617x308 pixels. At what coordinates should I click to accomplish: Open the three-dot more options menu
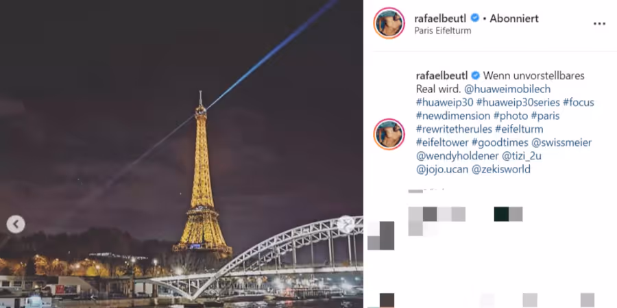[599, 24]
